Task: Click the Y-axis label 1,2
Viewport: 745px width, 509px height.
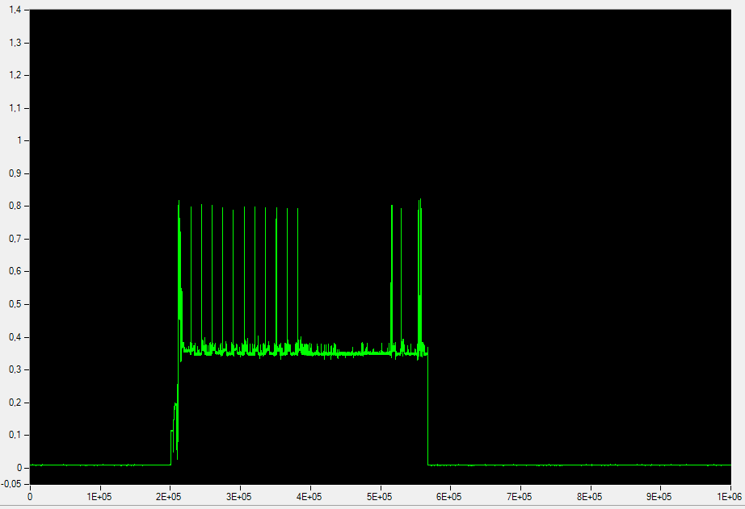Action: point(15,76)
